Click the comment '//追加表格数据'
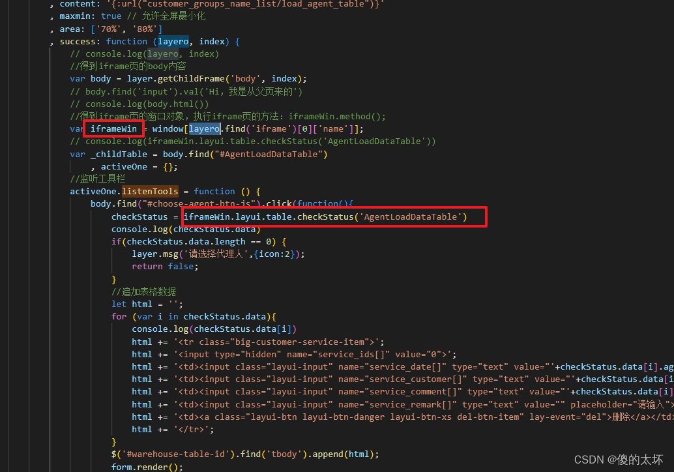The width and height of the screenshot is (674, 472). (143, 292)
